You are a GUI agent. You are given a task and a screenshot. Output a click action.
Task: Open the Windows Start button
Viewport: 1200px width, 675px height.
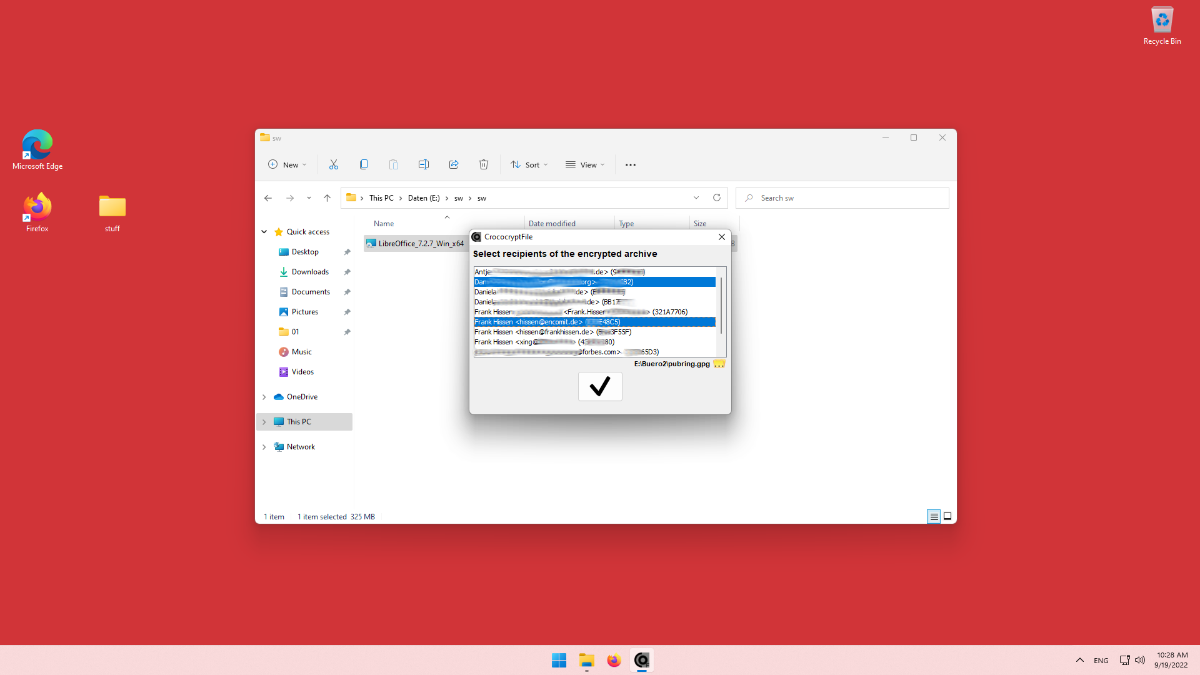pyautogui.click(x=559, y=660)
